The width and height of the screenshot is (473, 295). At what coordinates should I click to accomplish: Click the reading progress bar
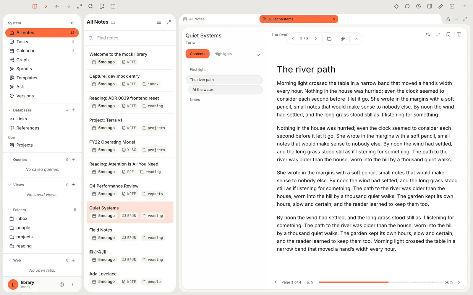381,282
